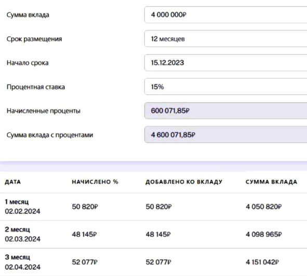Select the Начало срока date field
The height and width of the screenshot is (276, 307).
point(225,63)
